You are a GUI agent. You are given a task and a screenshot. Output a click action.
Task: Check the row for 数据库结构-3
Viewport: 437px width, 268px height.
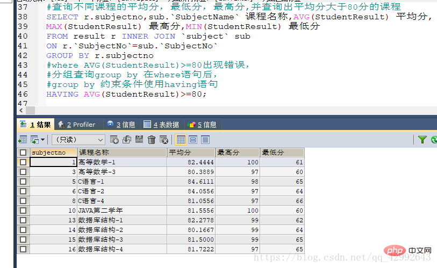(x=23, y=240)
